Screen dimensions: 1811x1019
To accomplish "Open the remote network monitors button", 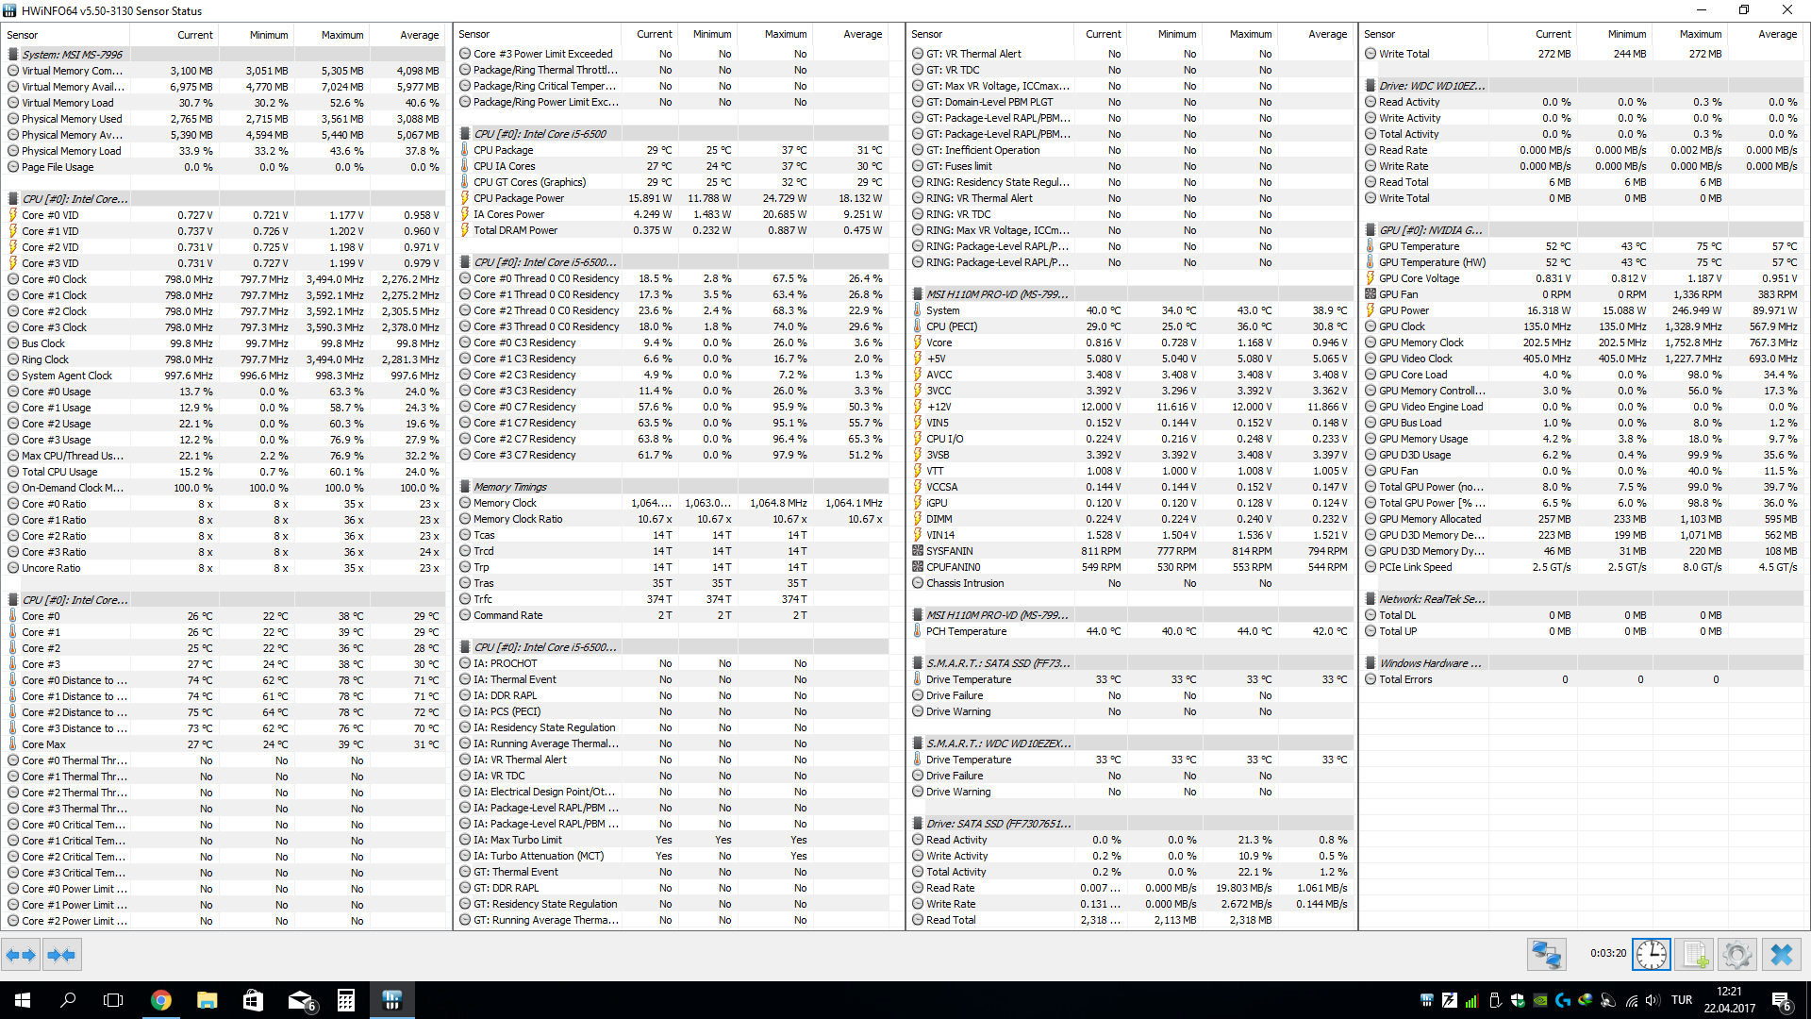I will [1546, 955].
